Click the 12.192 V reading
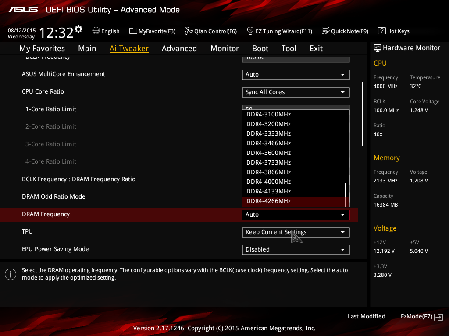The image size is (449, 336). click(384, 251)
